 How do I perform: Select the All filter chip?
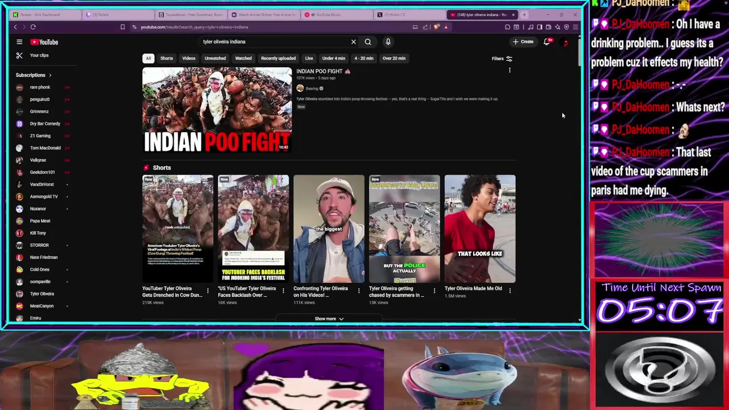pos(148,58)
